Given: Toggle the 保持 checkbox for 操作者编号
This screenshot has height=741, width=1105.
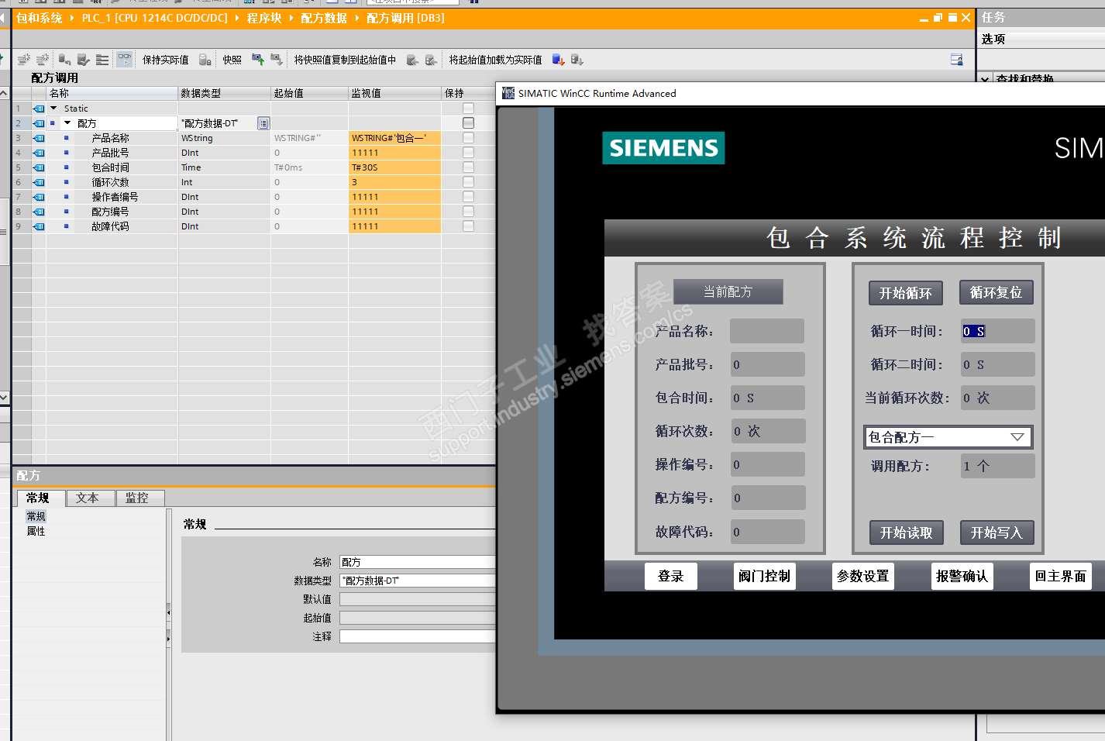Looking at the screenshot, I should point(468,197).
